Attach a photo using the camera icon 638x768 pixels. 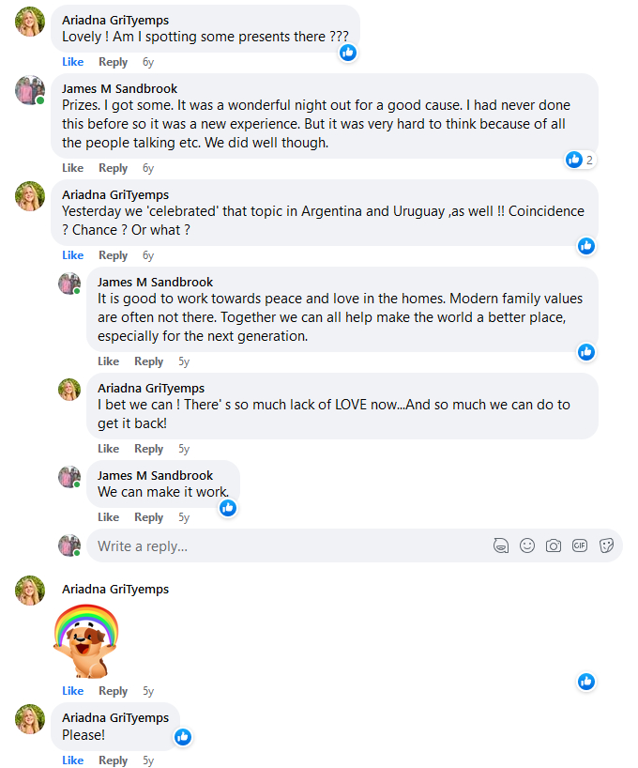(554, 545)
